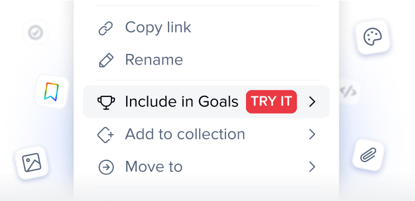
Task: Click the paperclip attachment tile icon
Action: [368, 155]
